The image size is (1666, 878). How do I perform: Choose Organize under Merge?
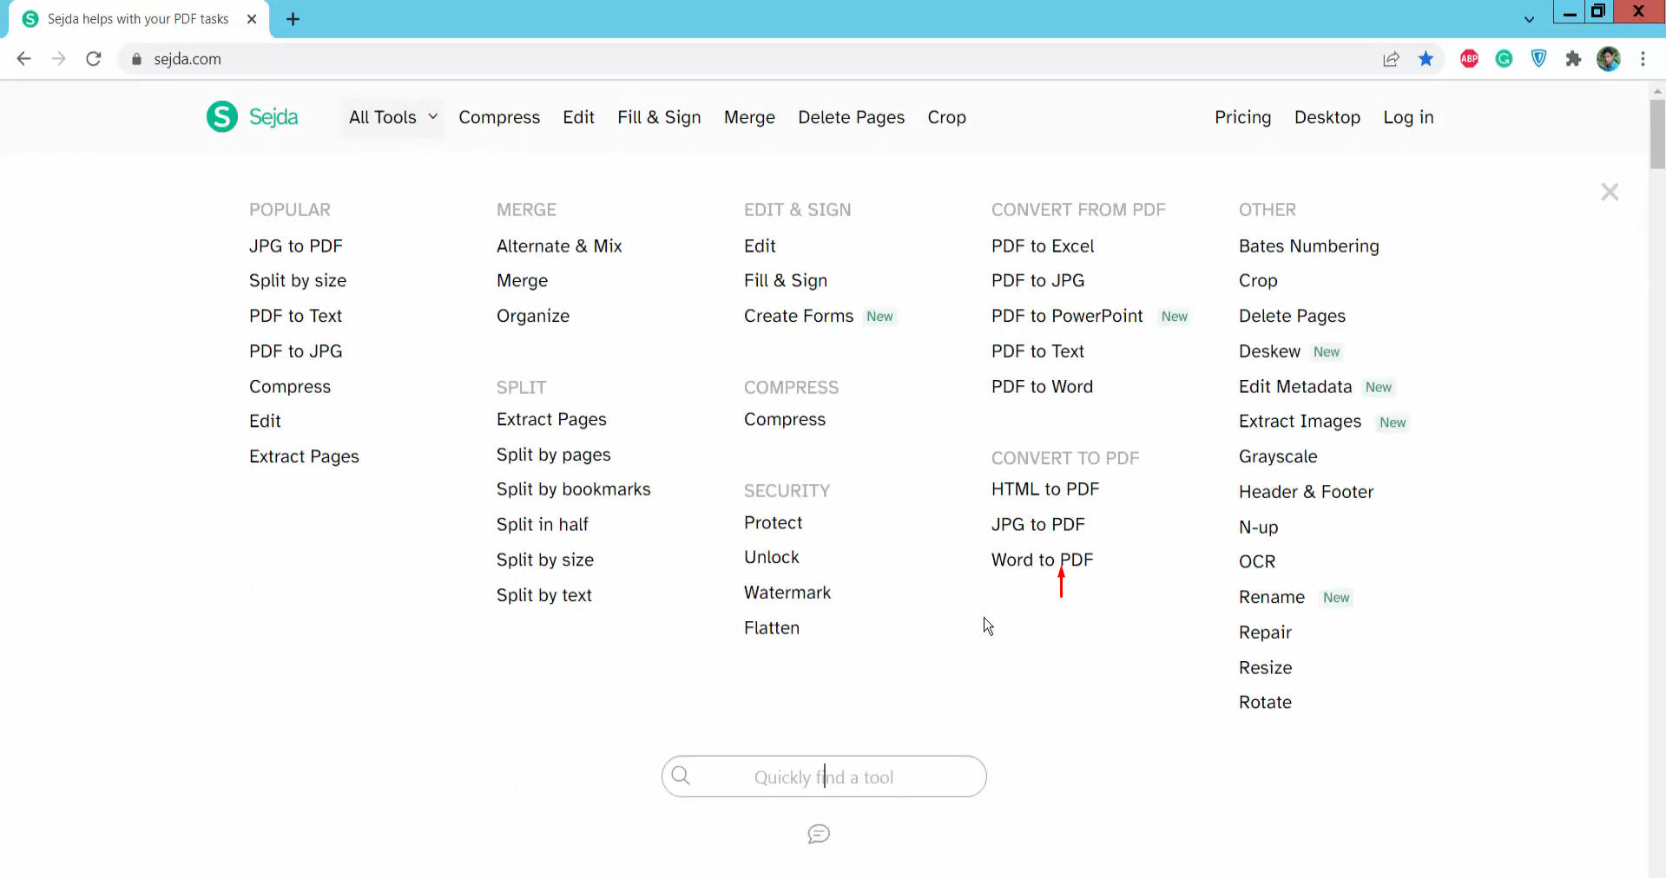tap(533, 316)
